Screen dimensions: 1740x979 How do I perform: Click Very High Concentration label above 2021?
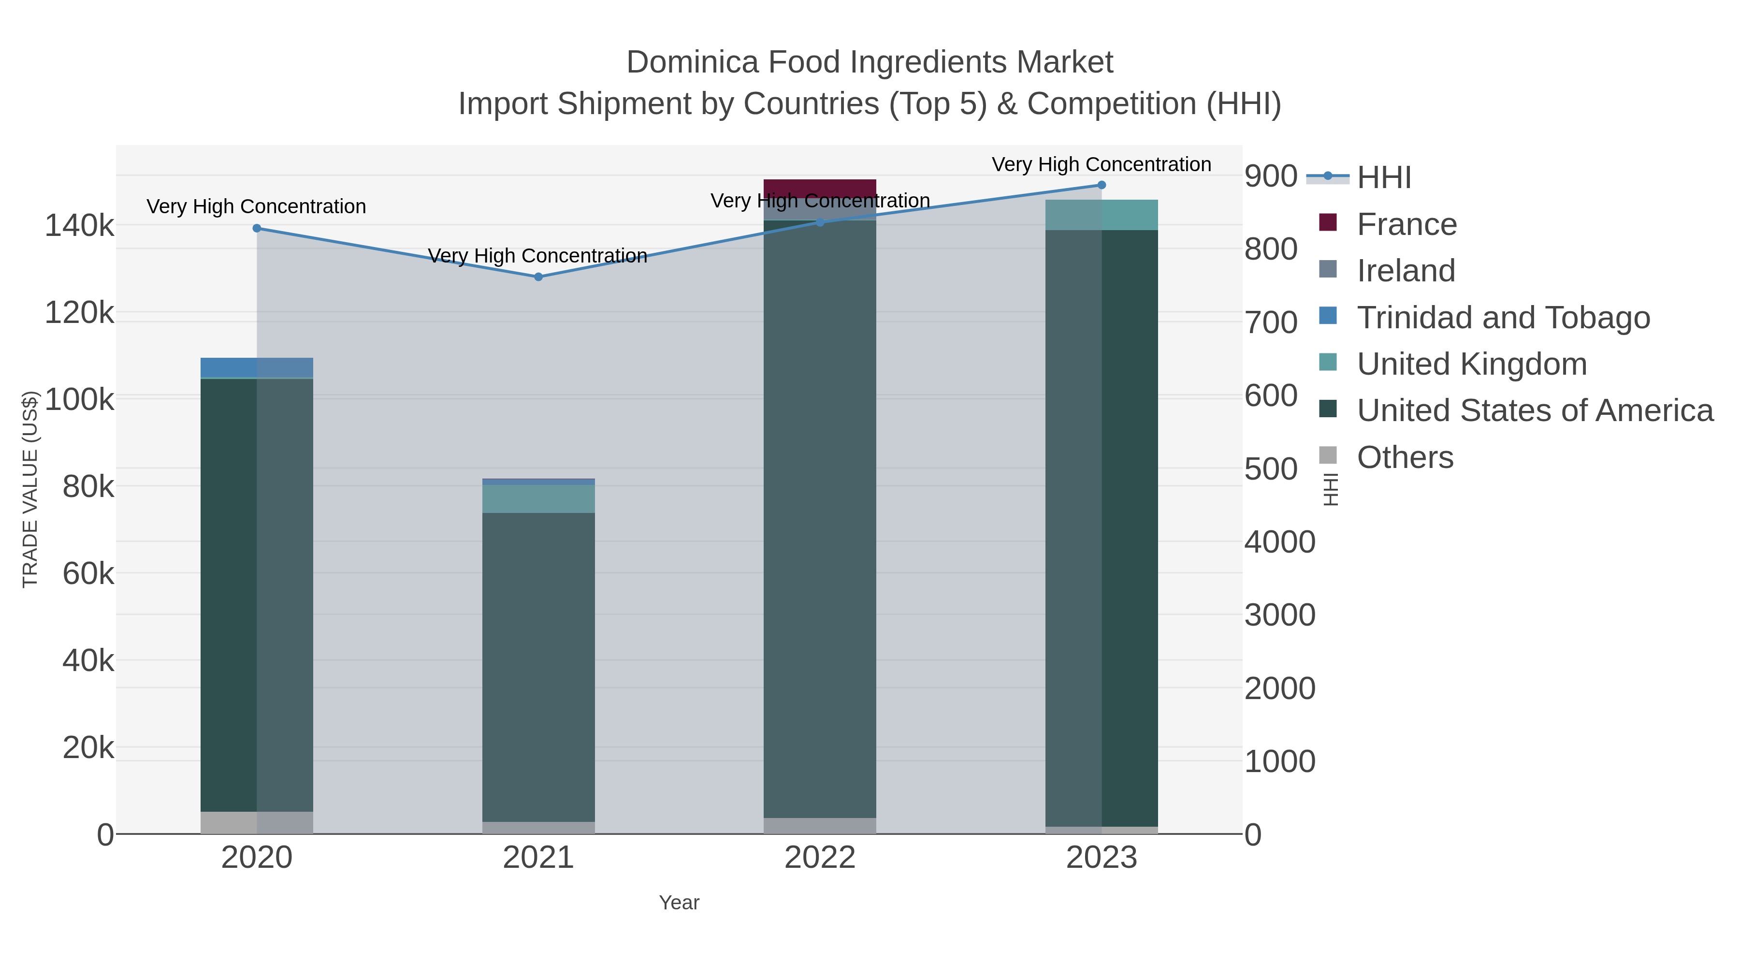[537, 256]
